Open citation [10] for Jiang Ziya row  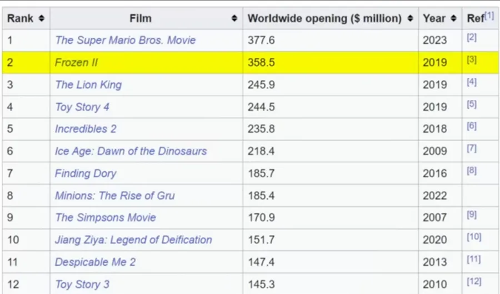[474, 237]
